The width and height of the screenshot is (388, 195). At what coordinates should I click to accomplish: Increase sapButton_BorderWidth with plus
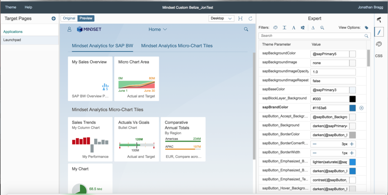pyautogui.click(x=352, y=153)
